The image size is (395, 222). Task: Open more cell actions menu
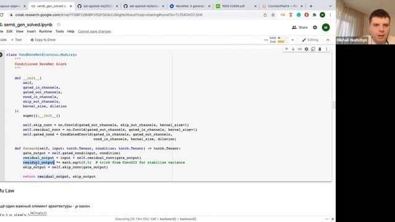tap(326, 49)
